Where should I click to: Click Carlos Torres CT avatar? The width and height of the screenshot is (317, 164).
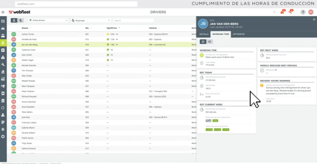pyautogui.click(x=14, y=34)
